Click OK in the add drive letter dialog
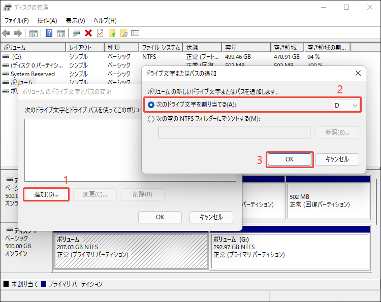This screenshot has height=302, width=381. pyautogui.click(x=290, y=159)
